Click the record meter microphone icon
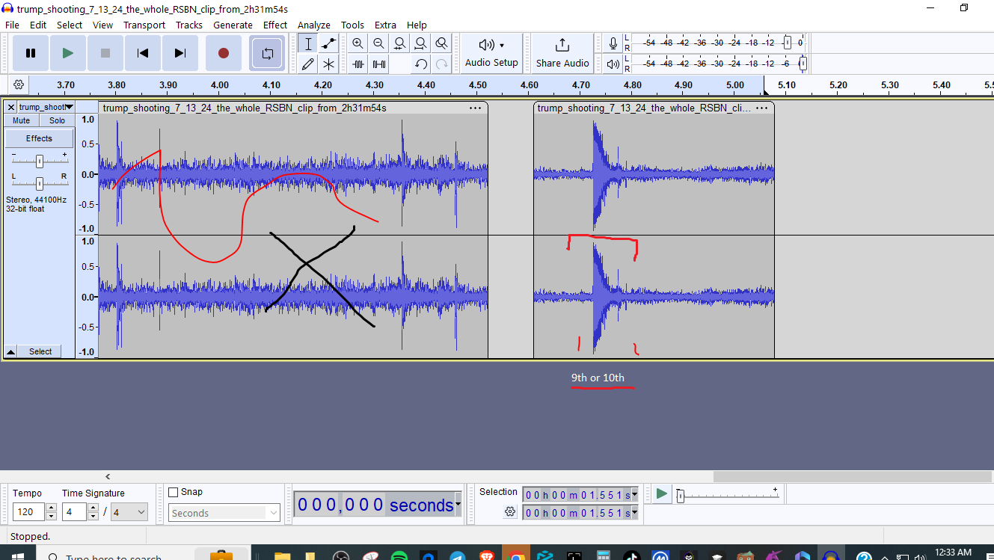Screen dimensions: 994x560 (x=613, y=43)
